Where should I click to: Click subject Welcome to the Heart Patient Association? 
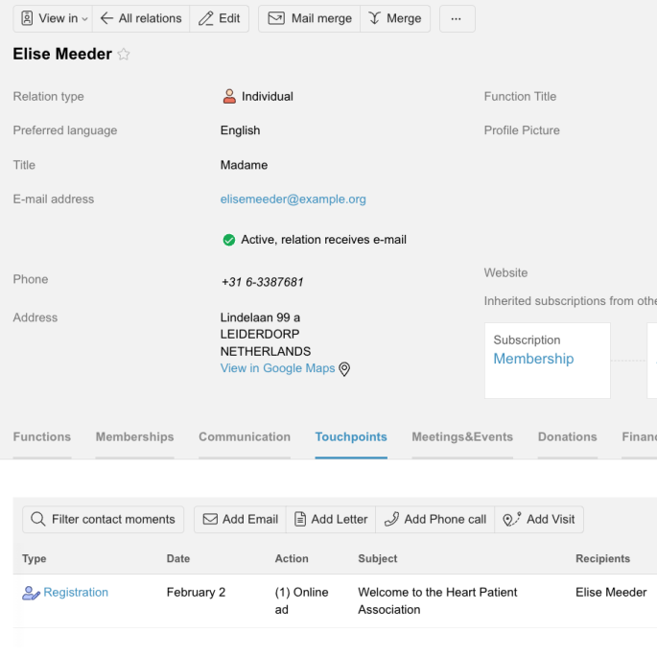[437, 600]
